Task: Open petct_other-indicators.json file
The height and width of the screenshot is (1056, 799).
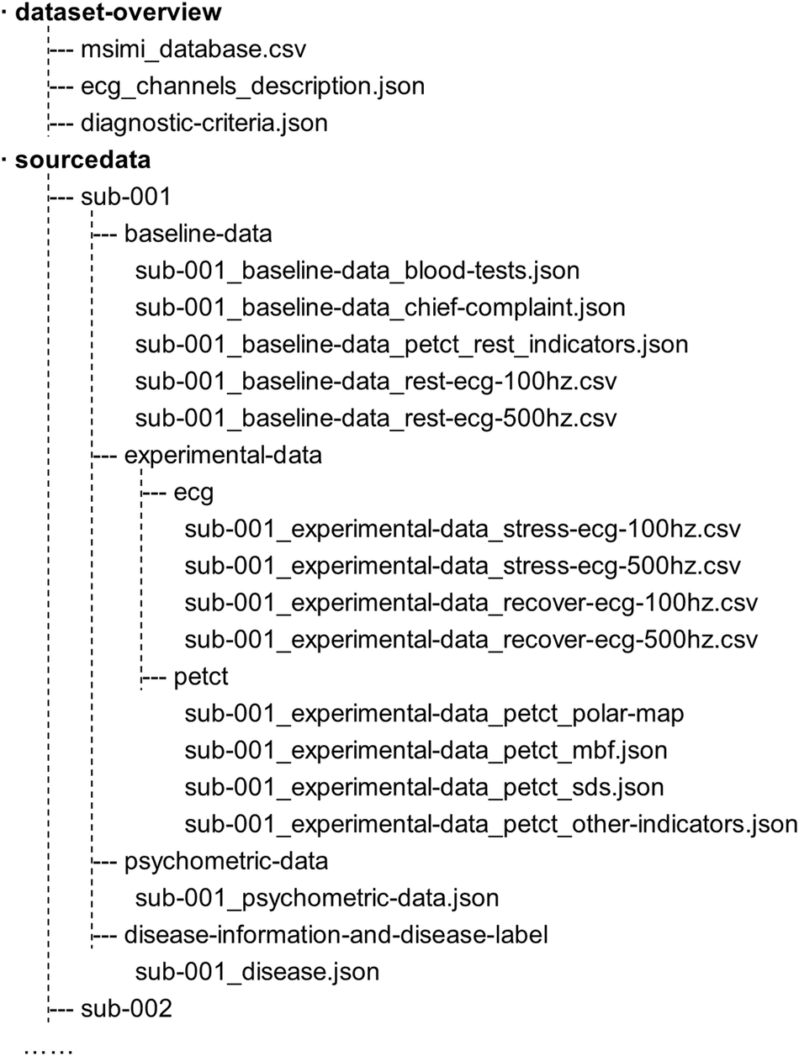Action: click(490, 826)
